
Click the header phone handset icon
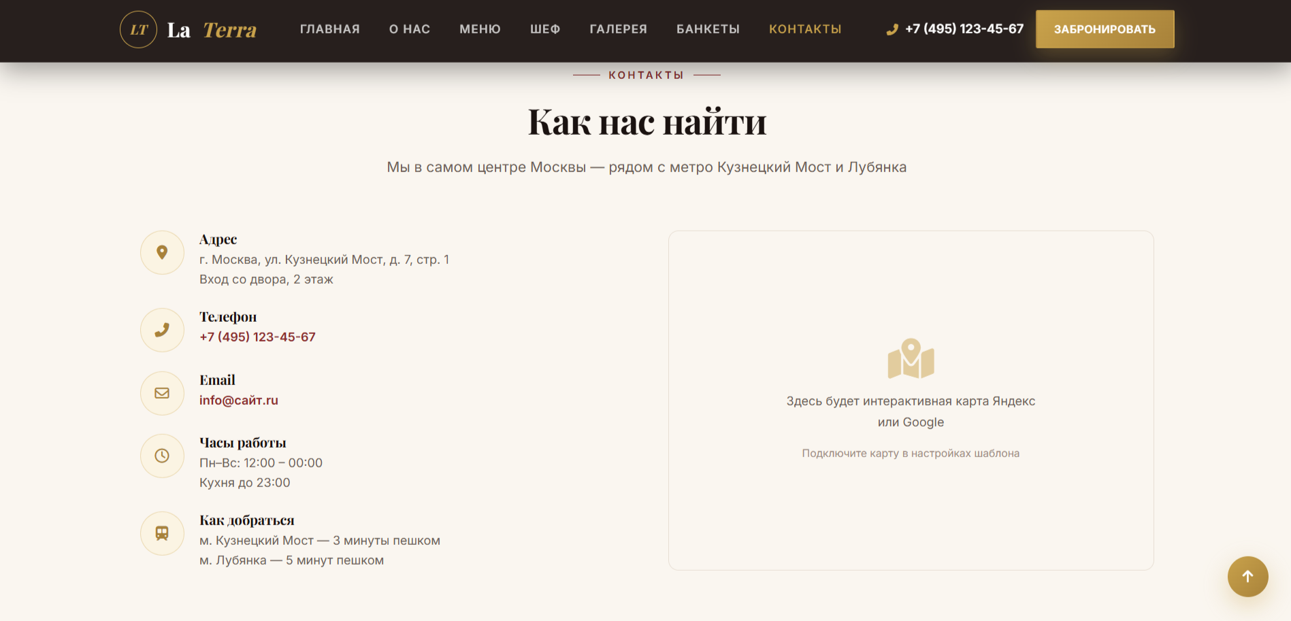[892, 29]
